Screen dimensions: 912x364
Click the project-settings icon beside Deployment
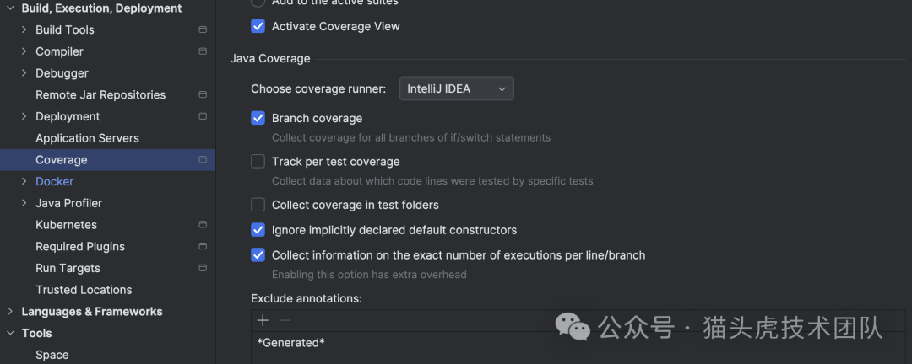[x=203, y=116]
